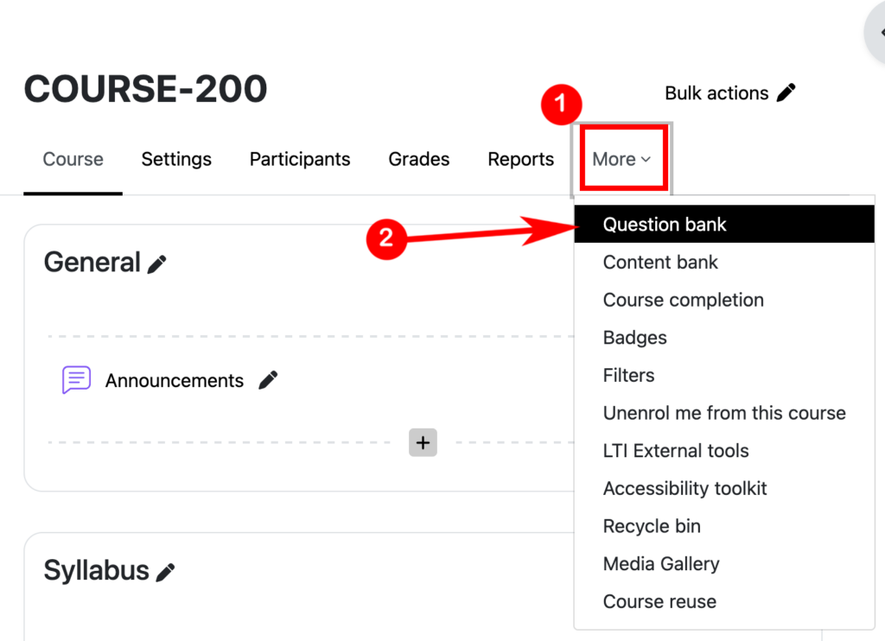Open Badges from More menu

[x=634, y=338]
